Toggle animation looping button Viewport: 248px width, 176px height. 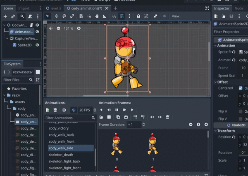coord(74,110)
